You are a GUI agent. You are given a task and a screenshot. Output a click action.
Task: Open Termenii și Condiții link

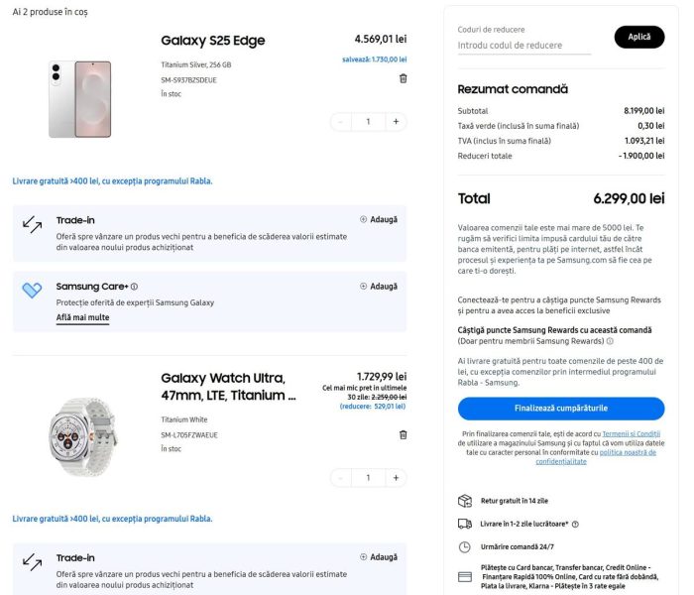pyautogui.click(x=631, y=434)
